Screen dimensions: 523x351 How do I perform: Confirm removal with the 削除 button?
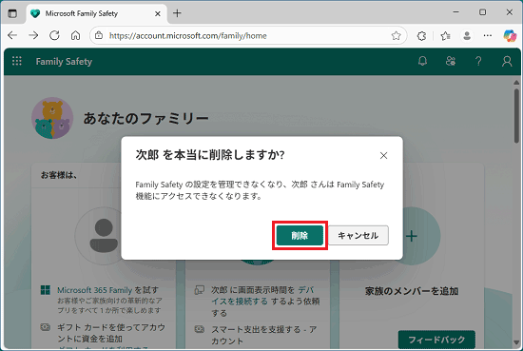(x=300, y=235)
